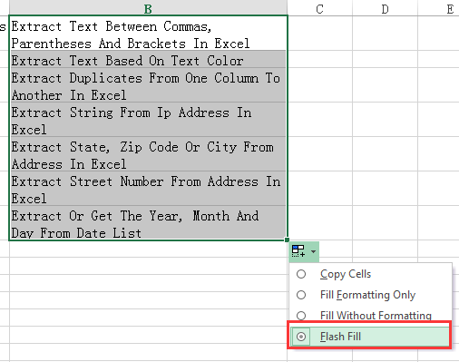
Task: Pick the Flash Fill radio button
Action: coord(301,337)
